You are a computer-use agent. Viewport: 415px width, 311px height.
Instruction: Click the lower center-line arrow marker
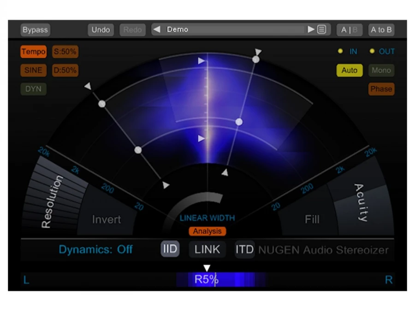coord(201,138)
